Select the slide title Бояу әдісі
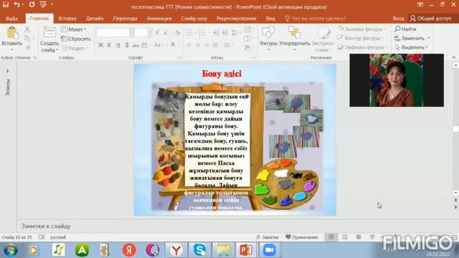 click(x=222, y=74)
